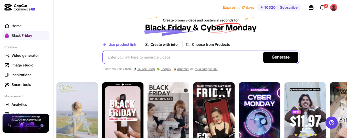This screenshot has width=347, height=138.
Task: Open the purple help question-mark button
Action: [332, 123]
